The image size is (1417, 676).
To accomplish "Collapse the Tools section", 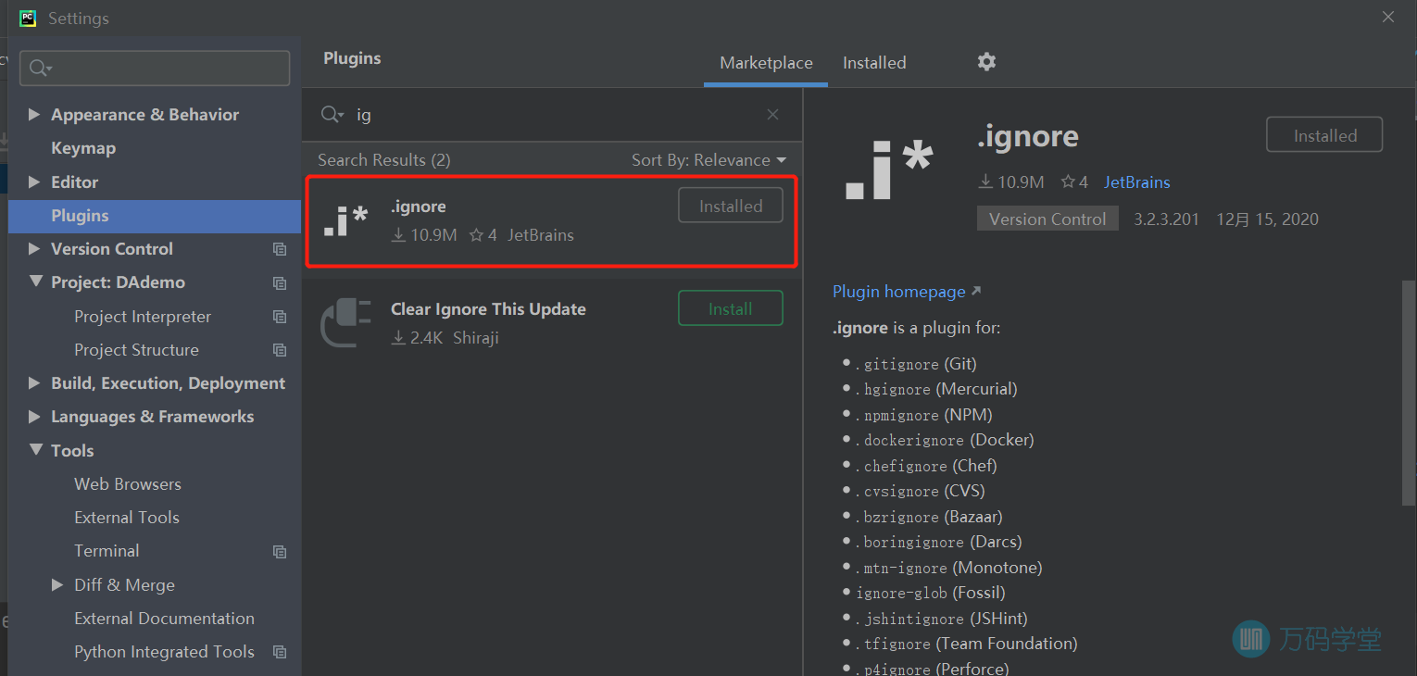I will [35, 450].
